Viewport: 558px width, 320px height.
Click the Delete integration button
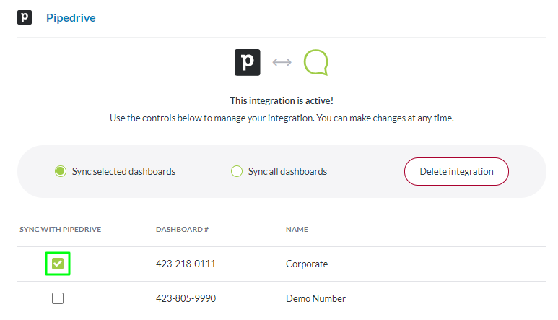[456, 172]
